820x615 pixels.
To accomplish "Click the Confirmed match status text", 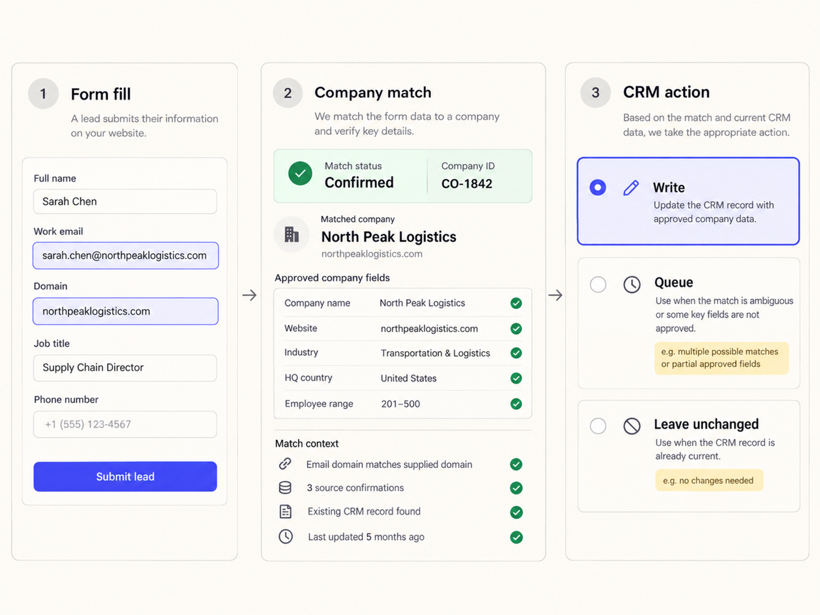I will pyautogui.click(x=359, y=182).
